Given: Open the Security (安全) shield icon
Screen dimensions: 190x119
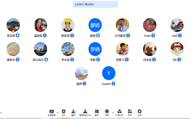Looking at the screenshot, I should pyautogui.click(x=64, y=113).
